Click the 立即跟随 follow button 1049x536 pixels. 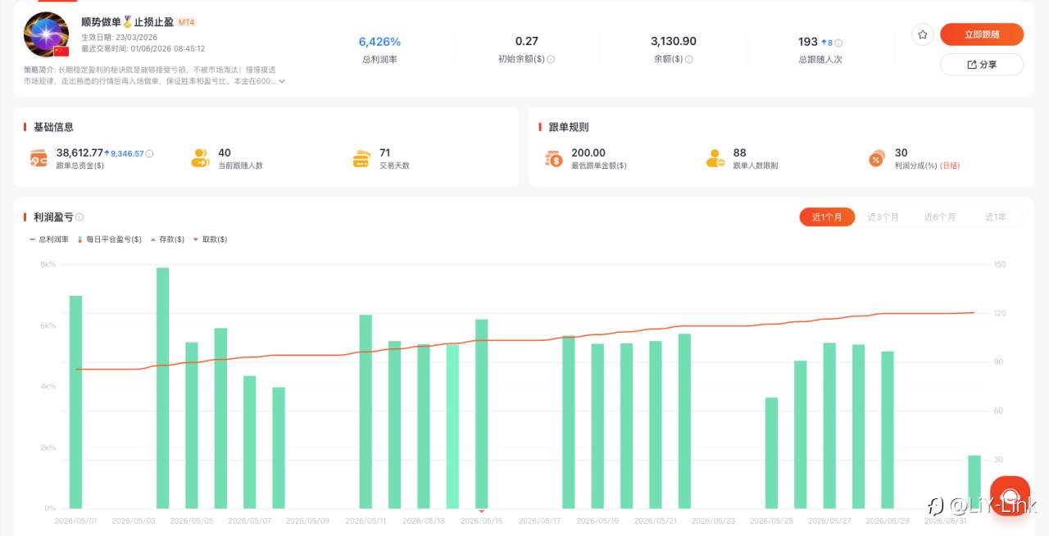click(x=982, y=34)
